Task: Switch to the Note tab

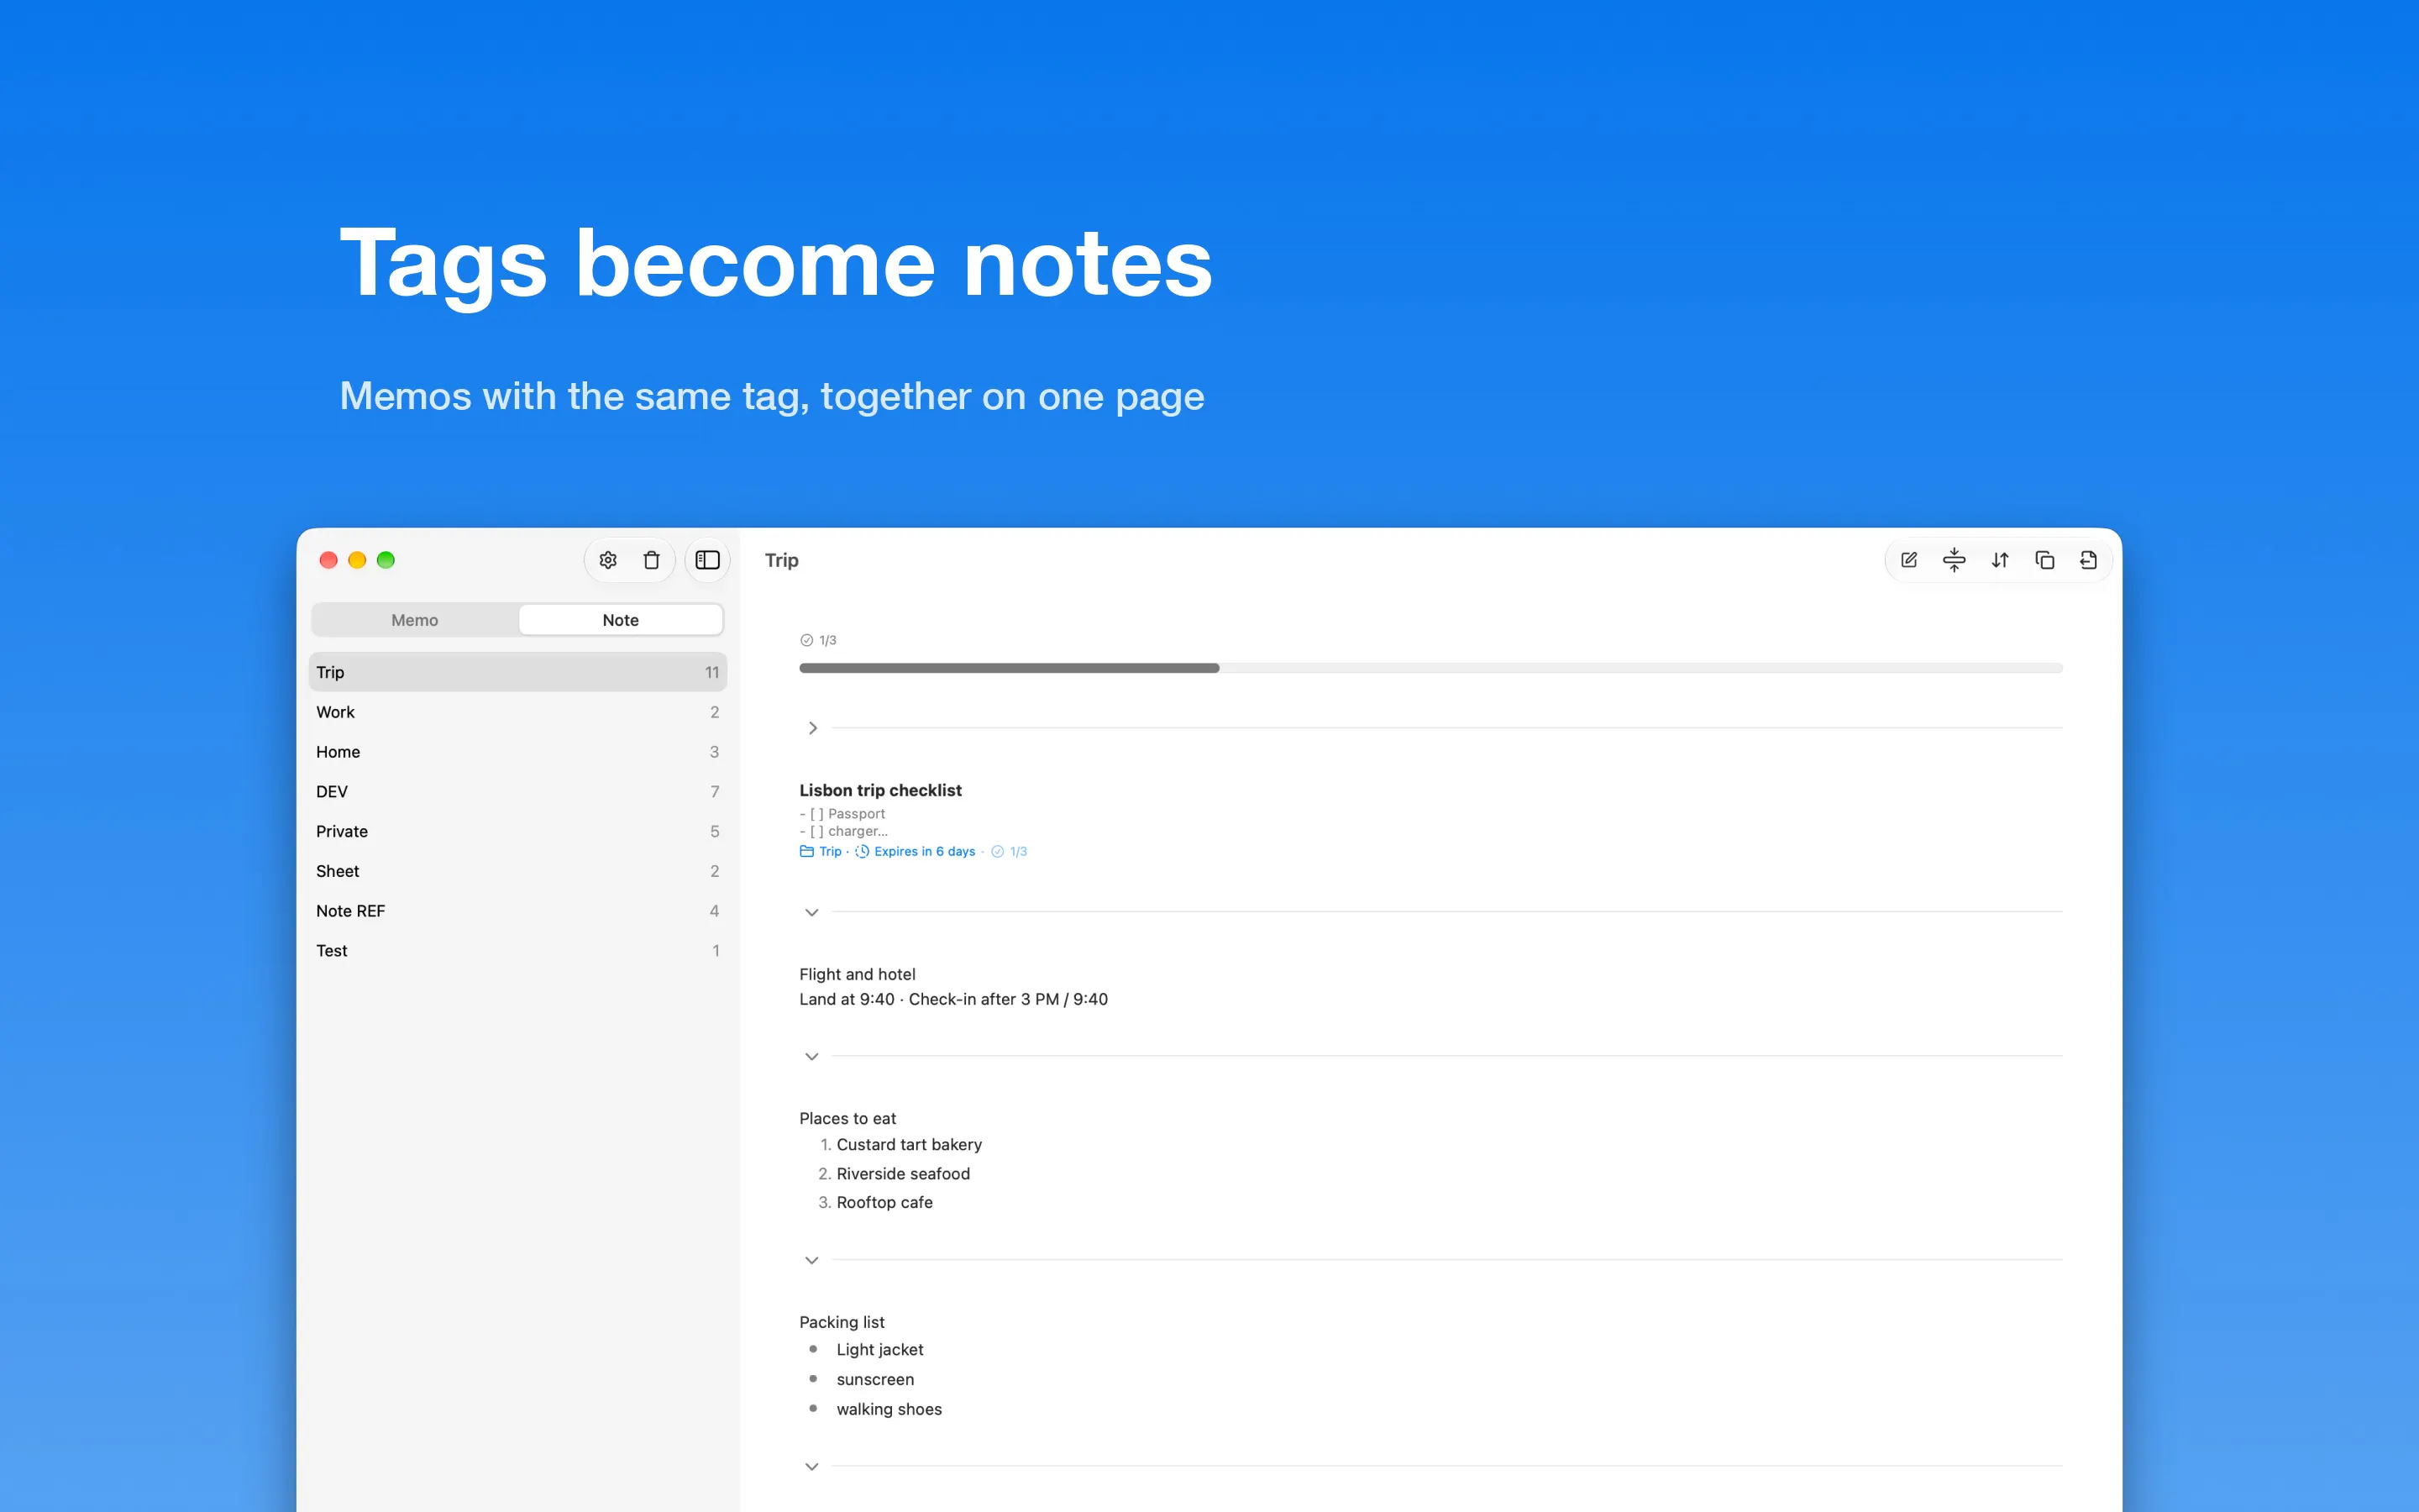Action: pyautogui.click(x=621, y=620)
